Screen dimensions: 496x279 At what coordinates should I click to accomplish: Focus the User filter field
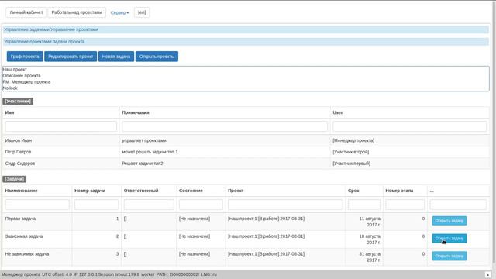point(410,126)
